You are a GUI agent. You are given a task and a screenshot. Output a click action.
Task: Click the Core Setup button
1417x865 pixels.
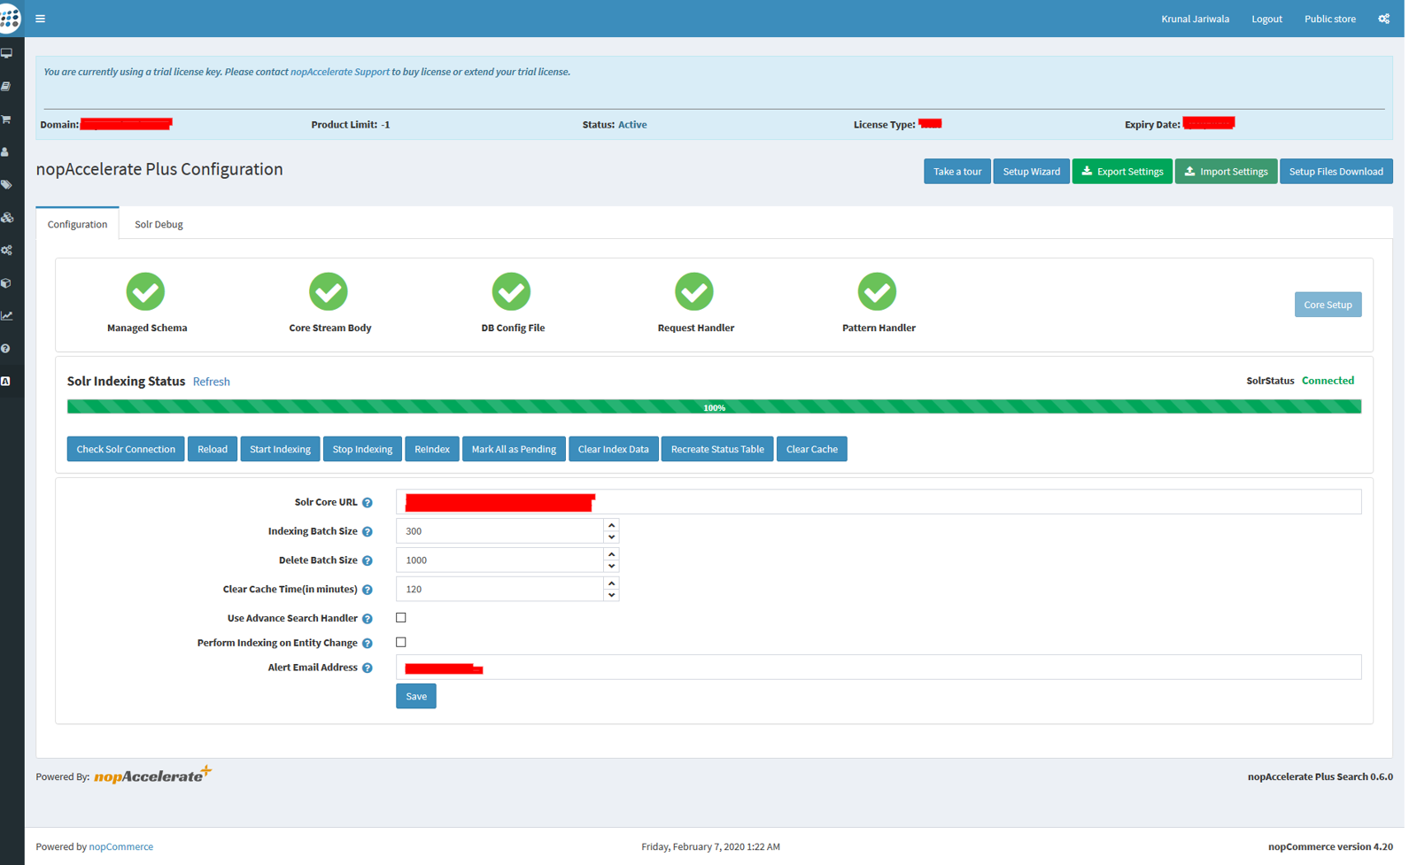[1328, 305]
